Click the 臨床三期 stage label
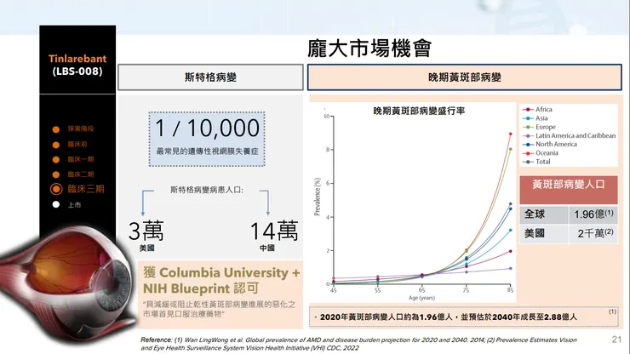 click(x=86, y=189)
